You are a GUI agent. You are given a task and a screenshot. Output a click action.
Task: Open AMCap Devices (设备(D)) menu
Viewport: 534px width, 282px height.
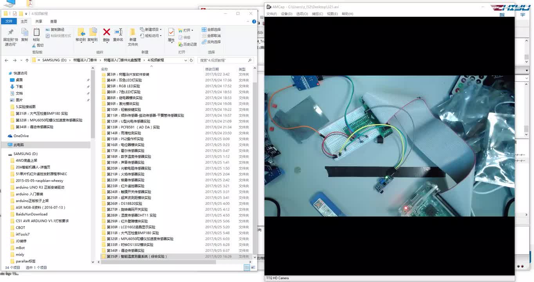(x=287, y=14)
